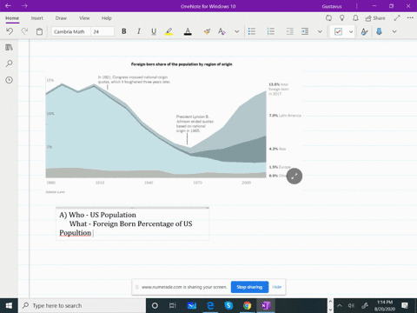Toggle underline formatting
Screen dimensions: 417x313
coord(154,31)
